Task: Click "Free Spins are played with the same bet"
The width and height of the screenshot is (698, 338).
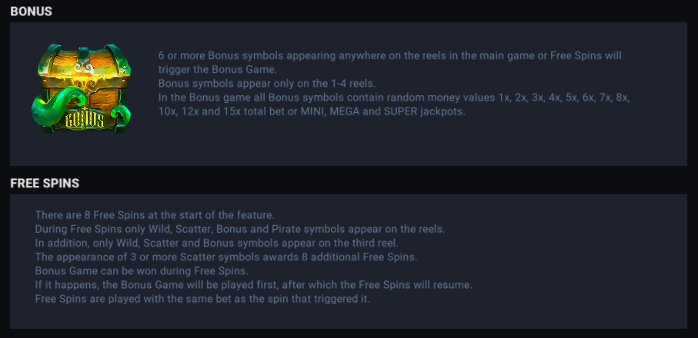Action: (202, 298)
